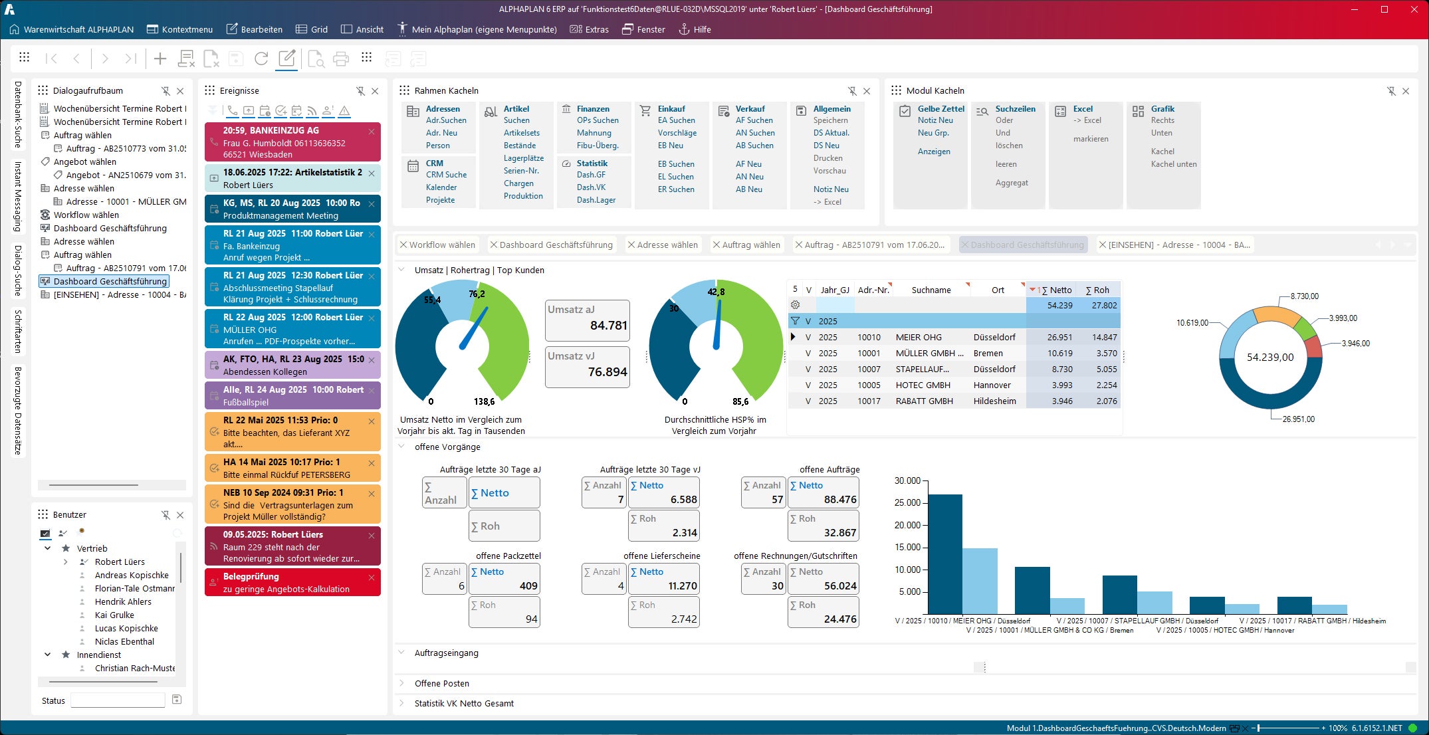The height and width of the screenshot is (735, 1429).
Task: Click Notiz Neu under Gelbe Zettel
Action: click(x=937, y=120)
